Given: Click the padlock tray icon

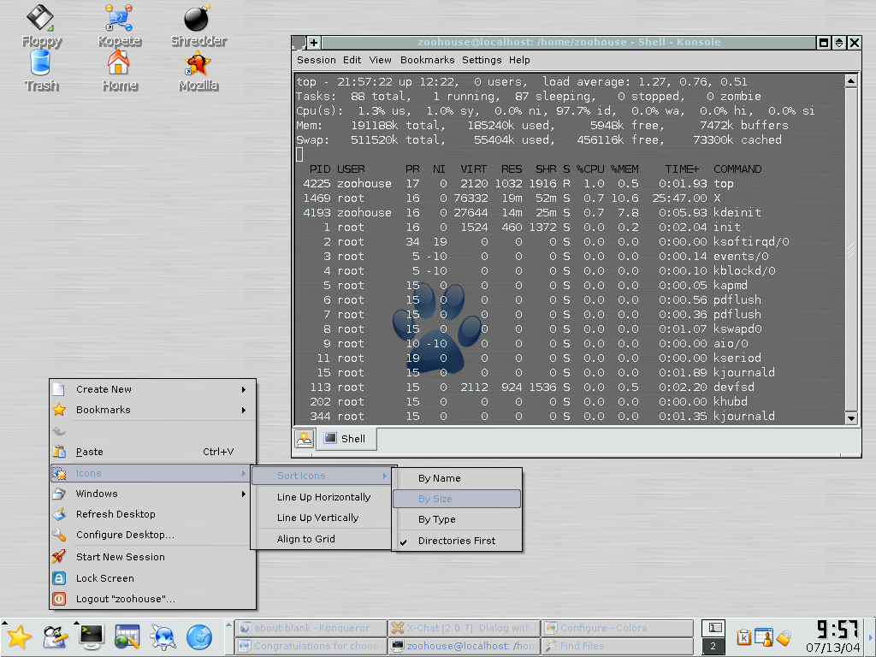Looking at the screenshot, I should click(x=784, y=637).
